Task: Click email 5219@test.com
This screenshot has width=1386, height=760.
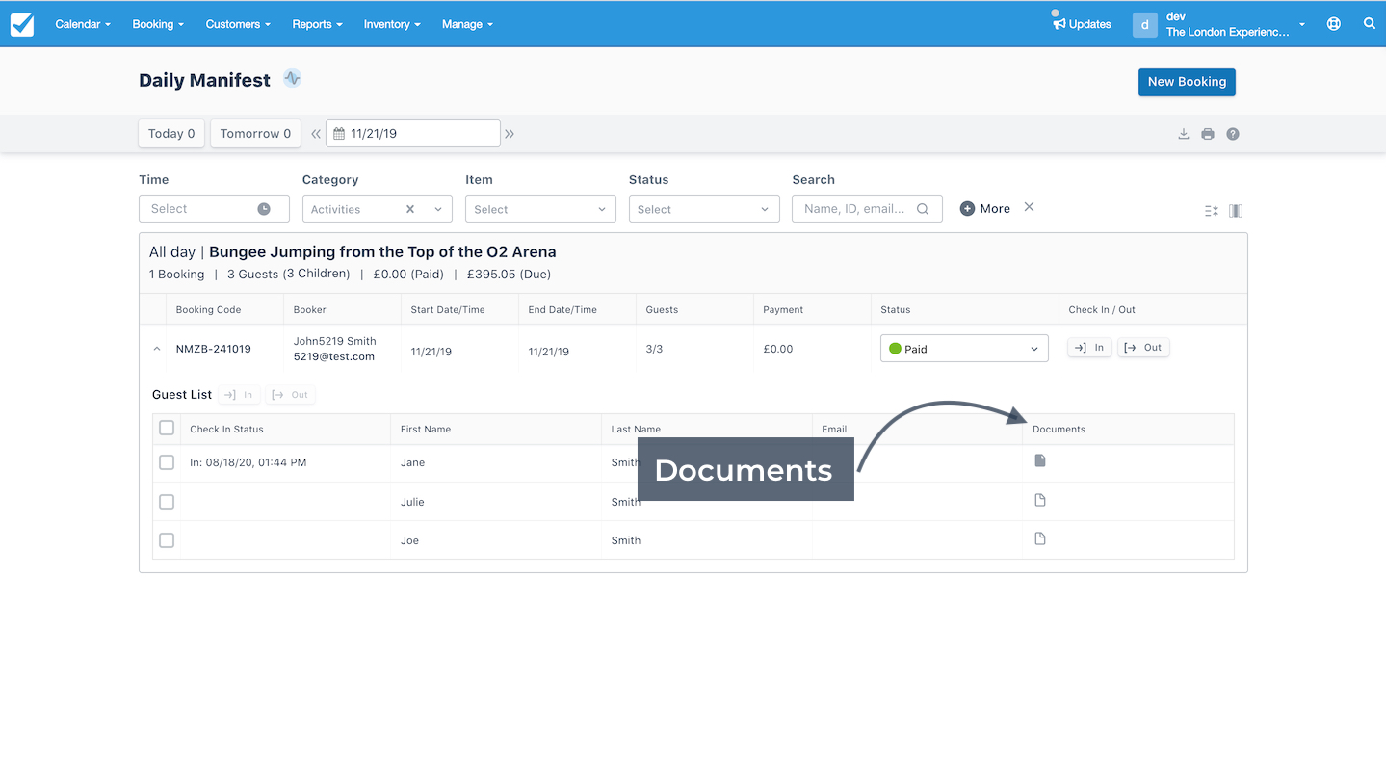Action: point(334,356)
